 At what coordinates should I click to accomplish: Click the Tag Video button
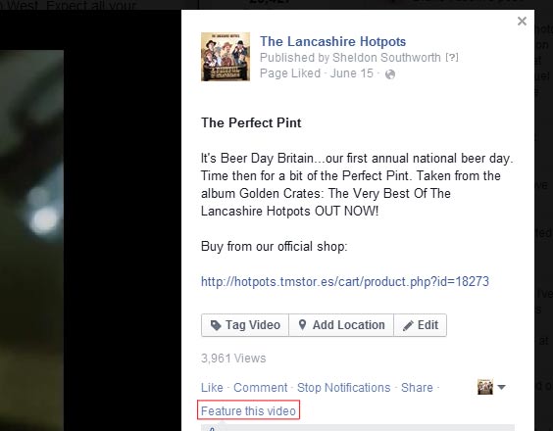coord(245,325)
